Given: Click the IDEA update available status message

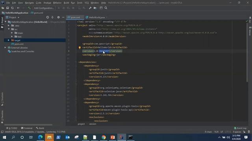Looking at the screenshot, I should (x=35, y=132).
